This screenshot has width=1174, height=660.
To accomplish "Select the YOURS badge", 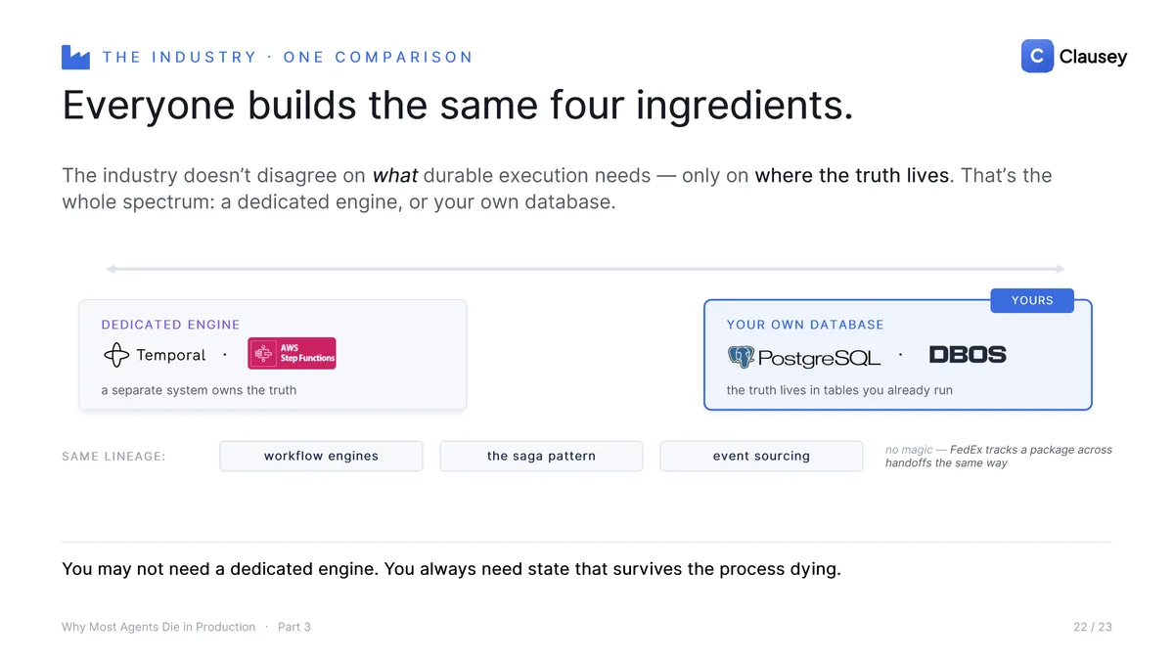I will 1032,300.
